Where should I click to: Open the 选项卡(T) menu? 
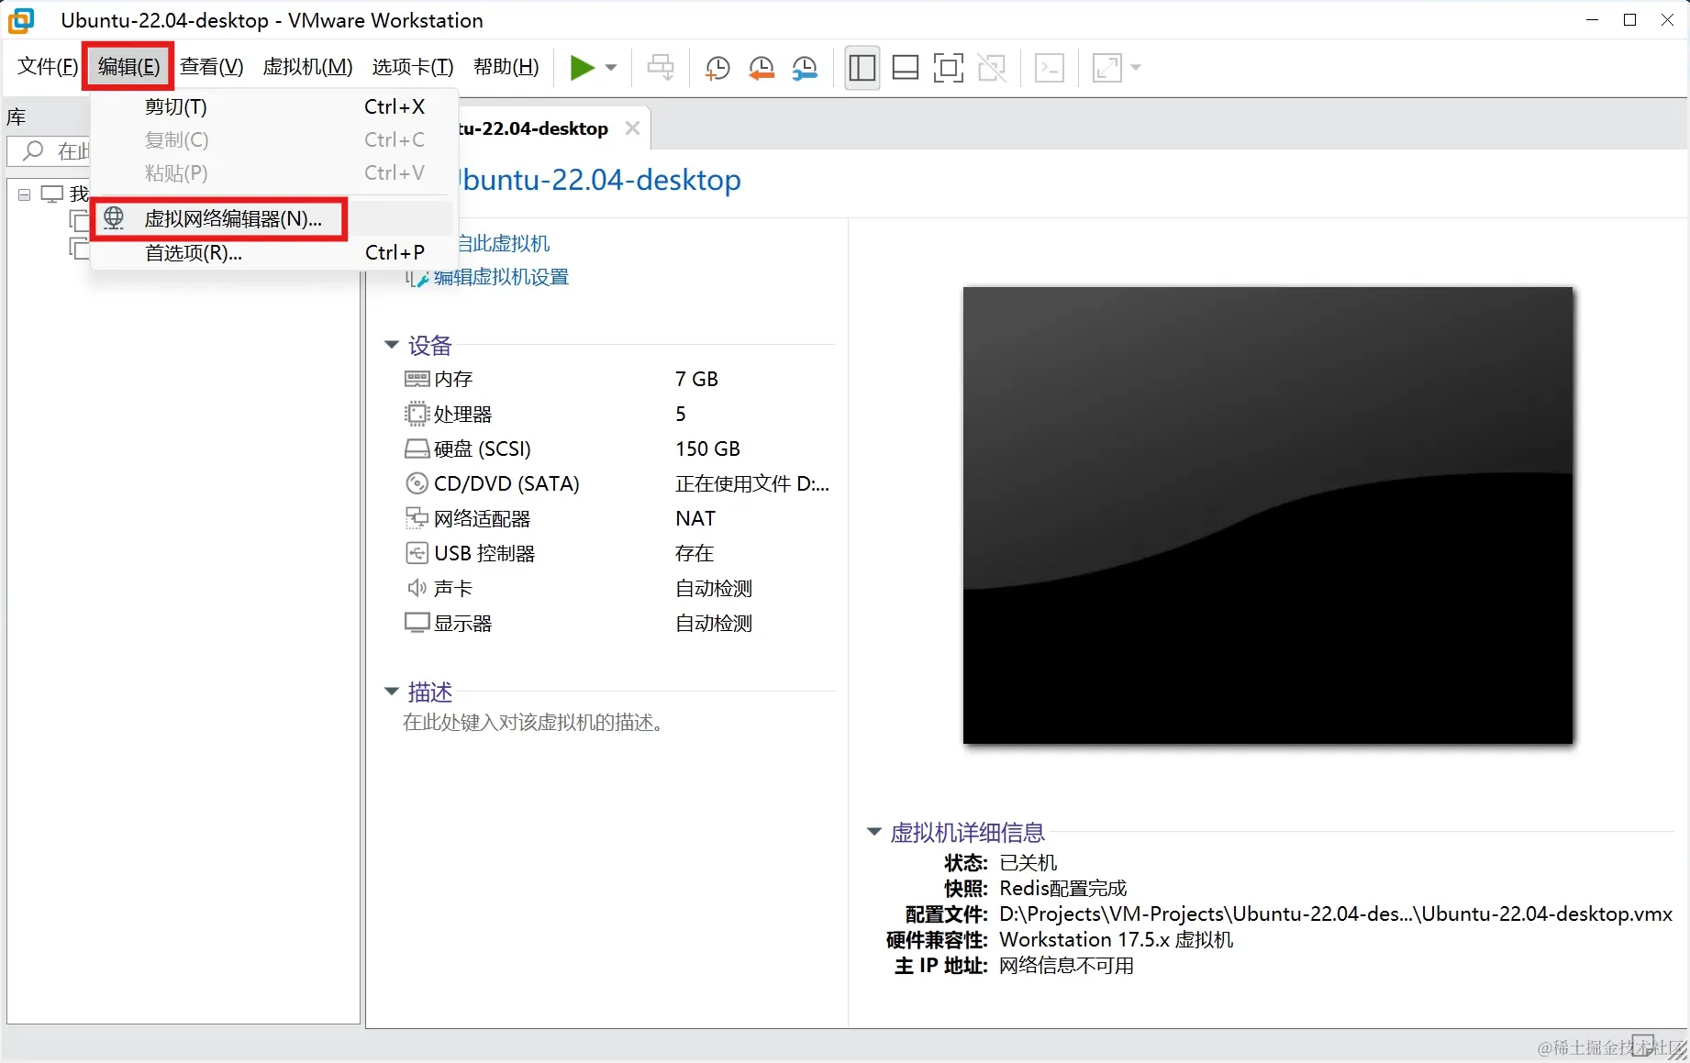click(x=413, y=66)
